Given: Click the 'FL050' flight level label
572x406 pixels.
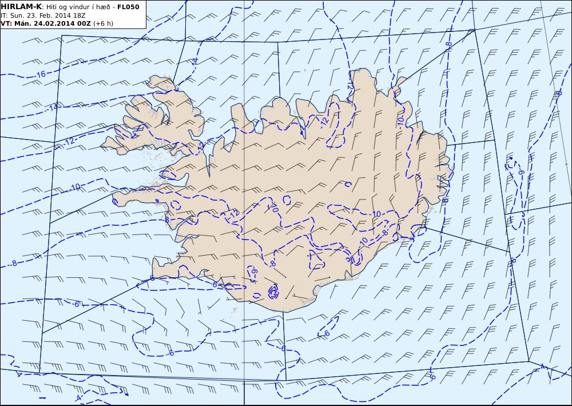Looking at the screenshot, I should pos(128,7).
